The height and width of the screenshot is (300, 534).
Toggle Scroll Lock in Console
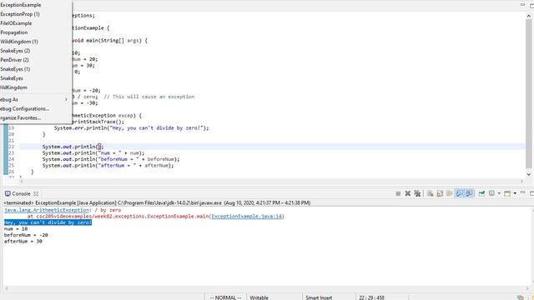[x=440, y=193]
